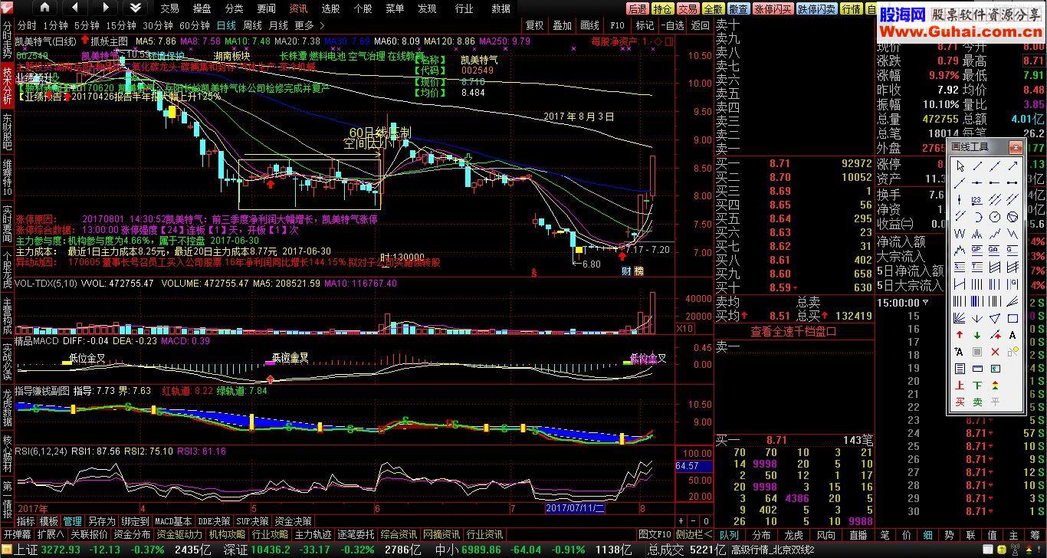This screenshot has height=558, width=1047.
Task: Click the plus zoom-in chart button
Action: [681, 521]
